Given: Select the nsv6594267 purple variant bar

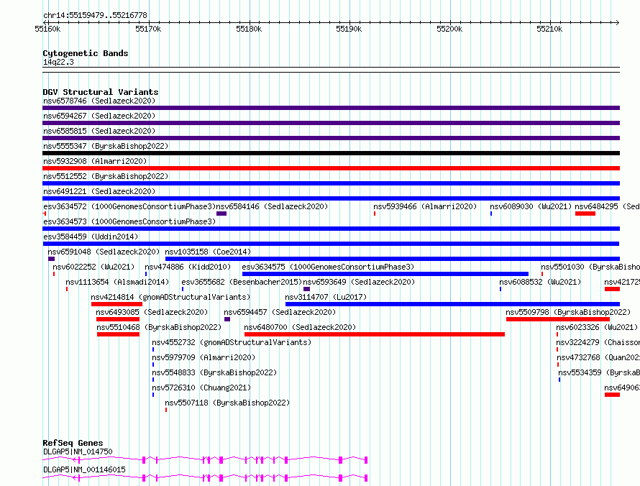Looking at the screenshot, I should [x=331, y=123].
